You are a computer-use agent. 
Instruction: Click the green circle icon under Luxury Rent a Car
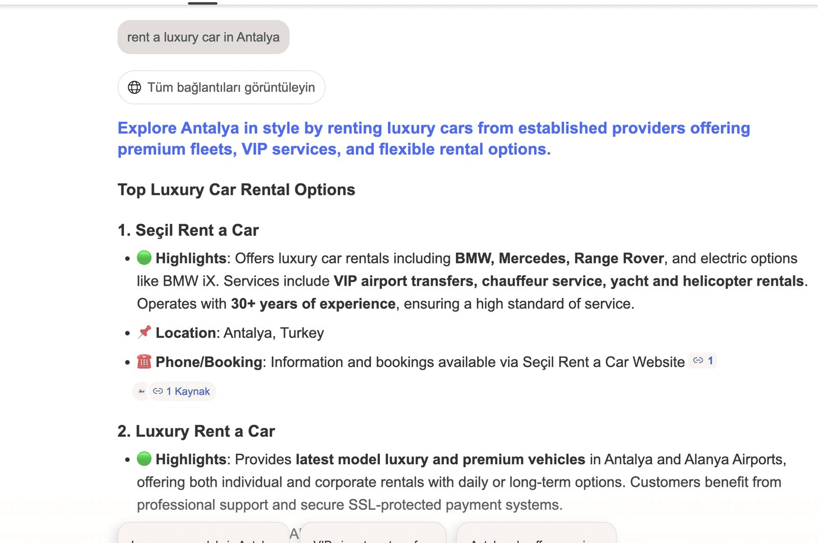pos(144,459)
